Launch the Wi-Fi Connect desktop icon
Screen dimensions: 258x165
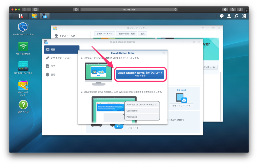(23, 47)
